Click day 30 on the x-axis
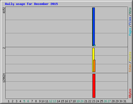 tap(121, 101)
